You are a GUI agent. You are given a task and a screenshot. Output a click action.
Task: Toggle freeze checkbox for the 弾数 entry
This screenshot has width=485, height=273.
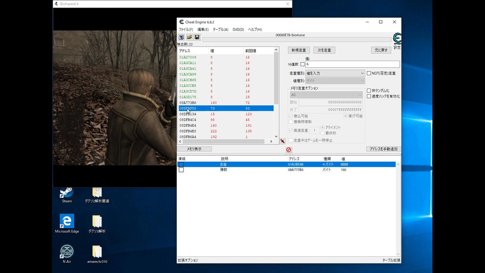tap(181, 170)
